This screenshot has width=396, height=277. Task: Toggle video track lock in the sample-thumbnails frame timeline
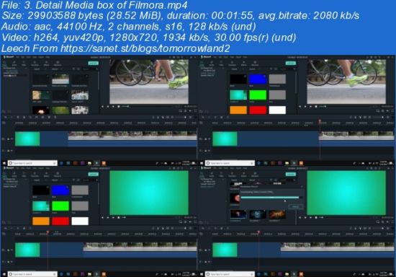[8, 139]
